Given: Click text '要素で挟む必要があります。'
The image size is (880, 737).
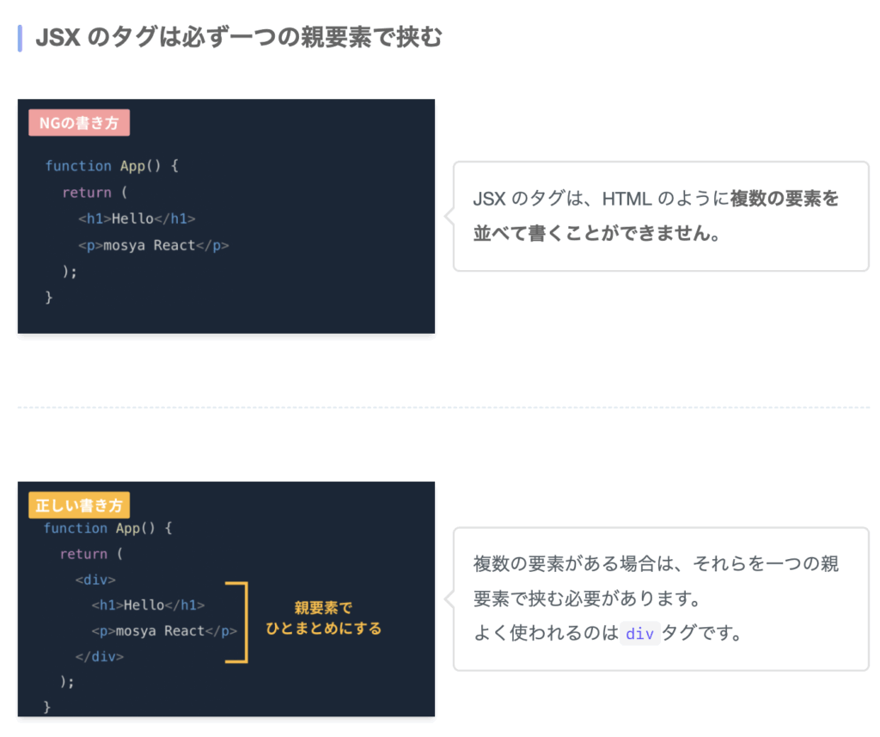Looking at the screenshot, I should coord(588,599).
